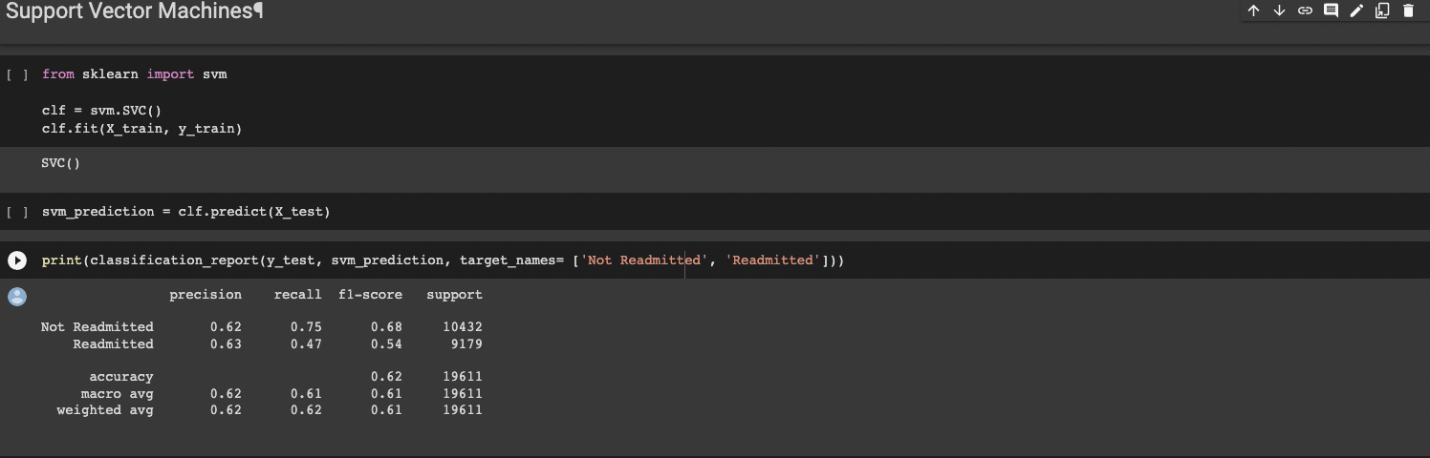Click the 'from sklearn import svm' line
The height and width of the screenshot is (458, 1430).
134,74
